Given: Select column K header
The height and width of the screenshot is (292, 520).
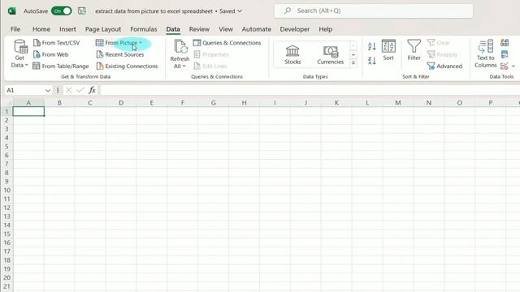Looking at the screenshot, I should point(336,103).
